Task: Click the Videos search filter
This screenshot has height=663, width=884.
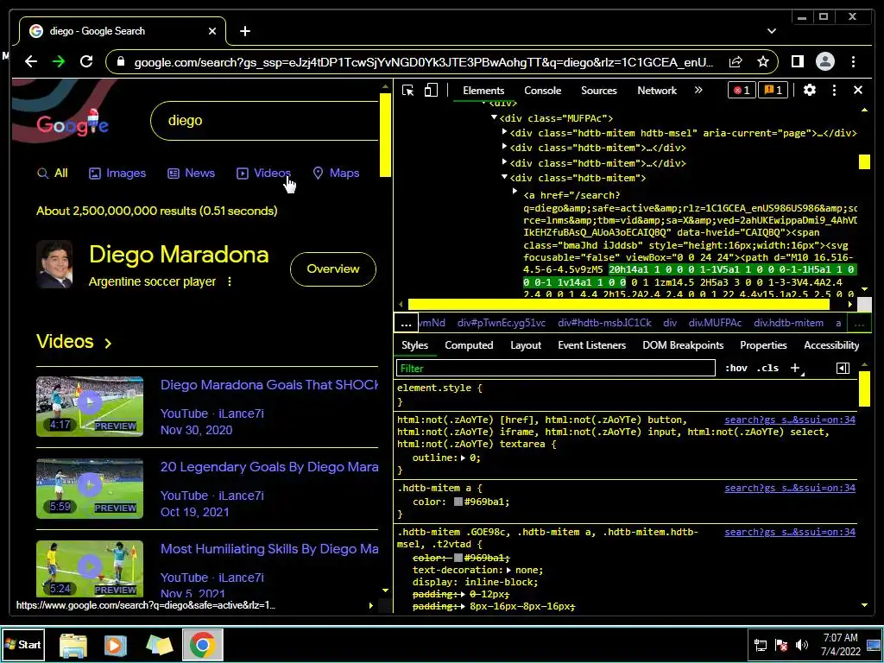Action: click(263, 173)
